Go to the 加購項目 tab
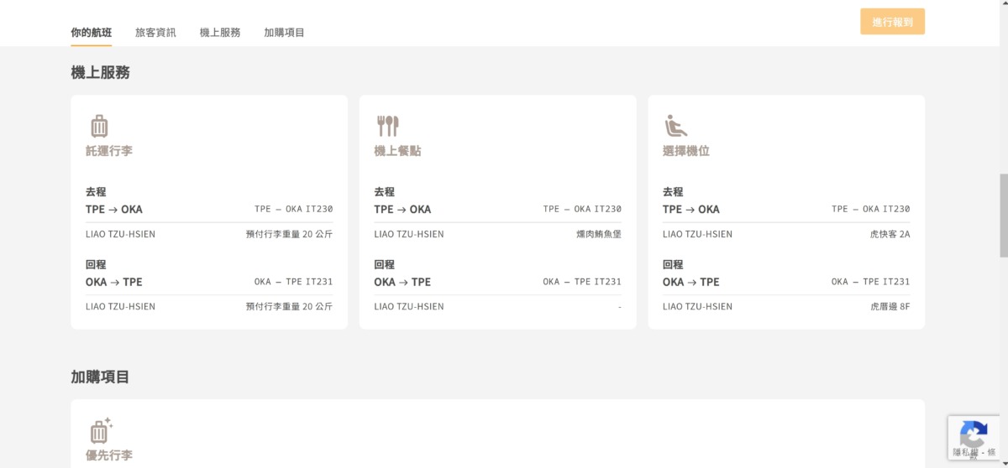1008x468 pixels. tap(284, 33)
